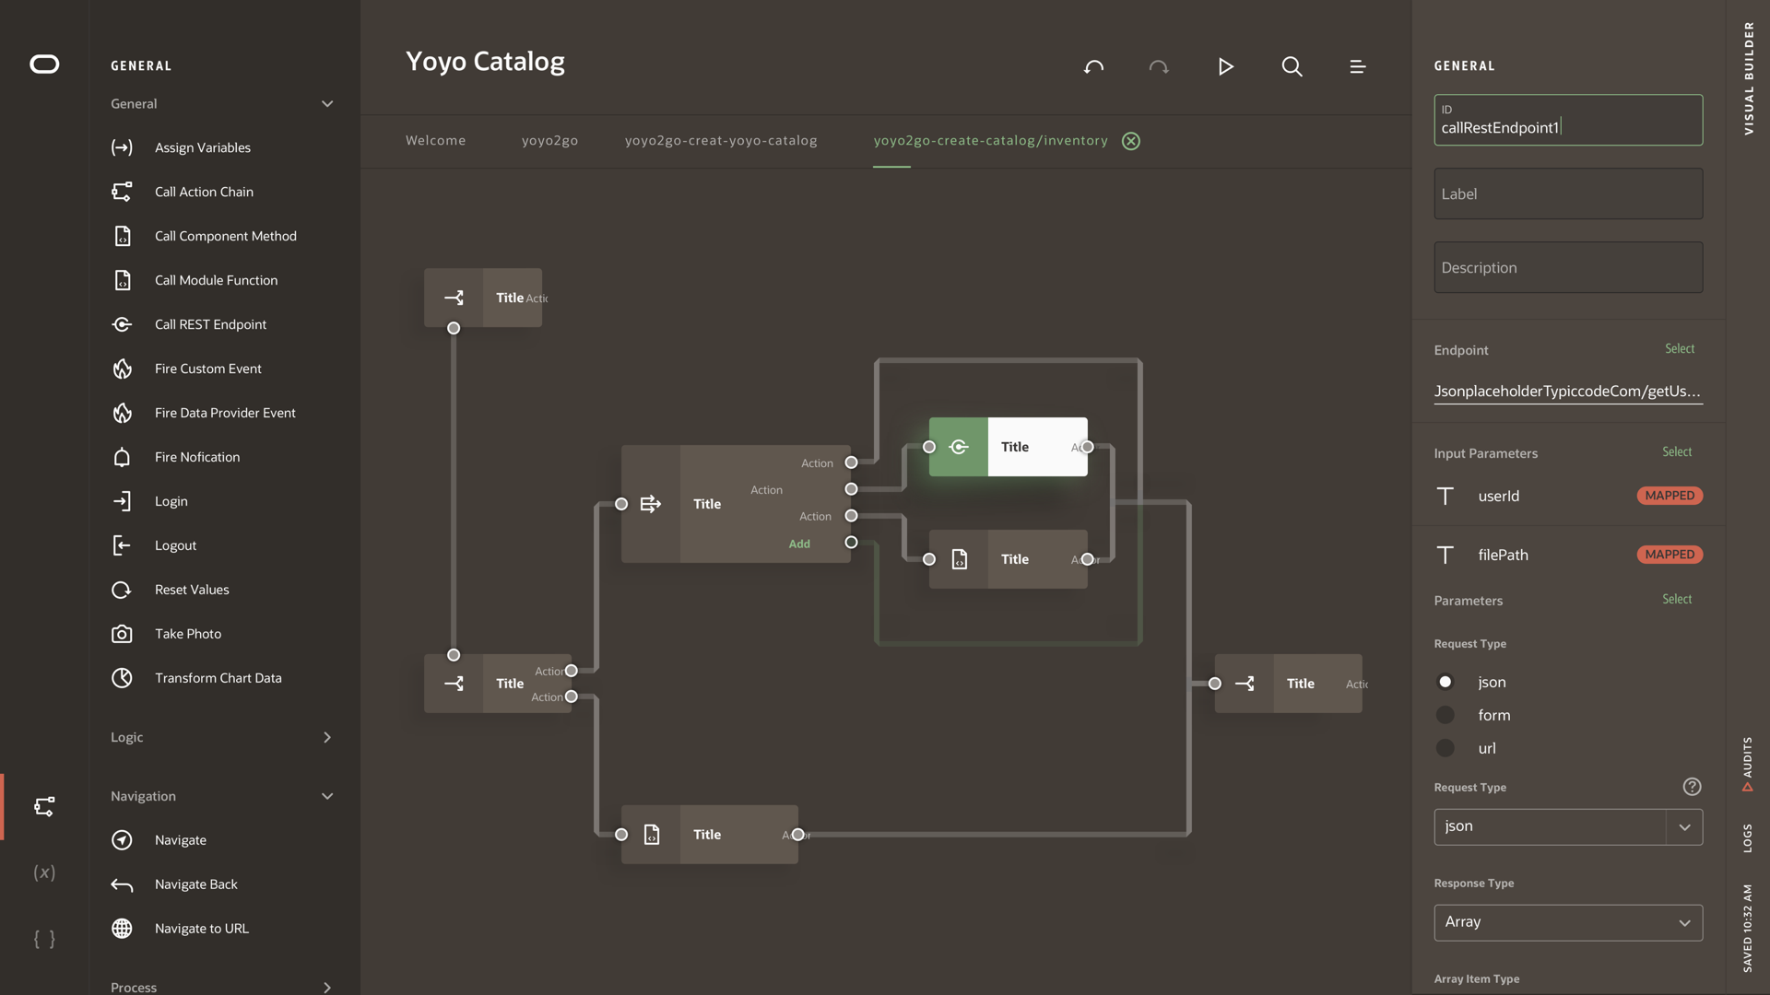Screen dimensions: 1770x995
Task: Select the highlighted REST endpoint node
Action: [x=1008, y=447]
